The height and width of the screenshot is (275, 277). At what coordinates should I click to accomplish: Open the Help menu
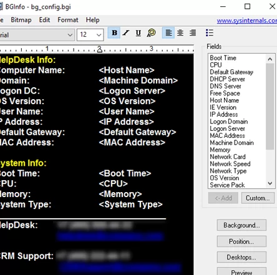coord(92,20)
